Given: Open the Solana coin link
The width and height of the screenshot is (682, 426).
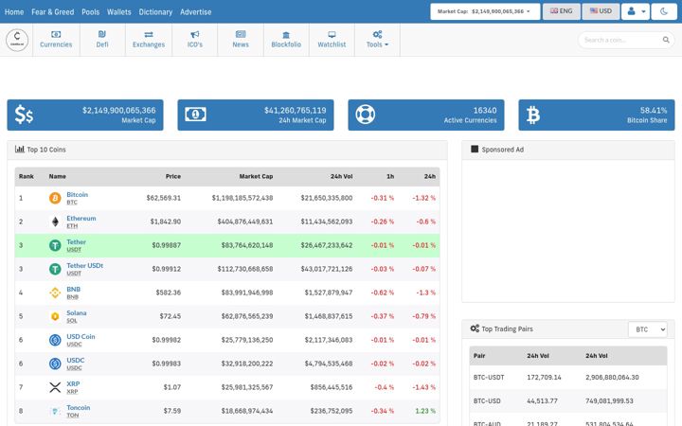Looking at the screenshot, I should [x=76, y=312].
